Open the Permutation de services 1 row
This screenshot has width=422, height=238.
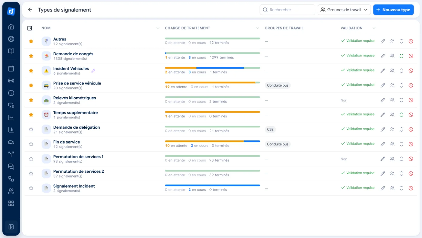pos(220,159)
